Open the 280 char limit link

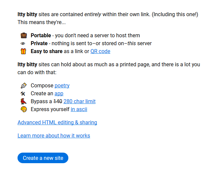pos(80,101)
